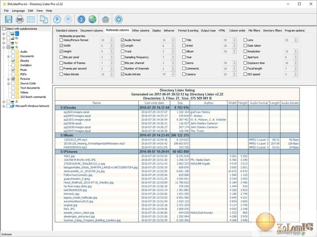Click the shopping basket purchase icon

pyautogui.click(x=105, y=19)
